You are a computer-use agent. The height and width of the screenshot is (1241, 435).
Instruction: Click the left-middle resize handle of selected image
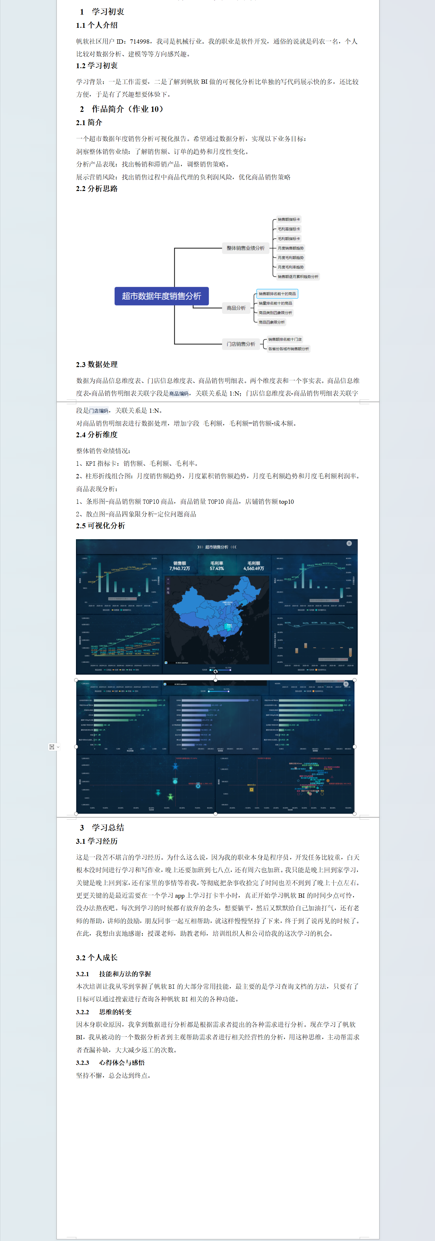click(76, 747)
